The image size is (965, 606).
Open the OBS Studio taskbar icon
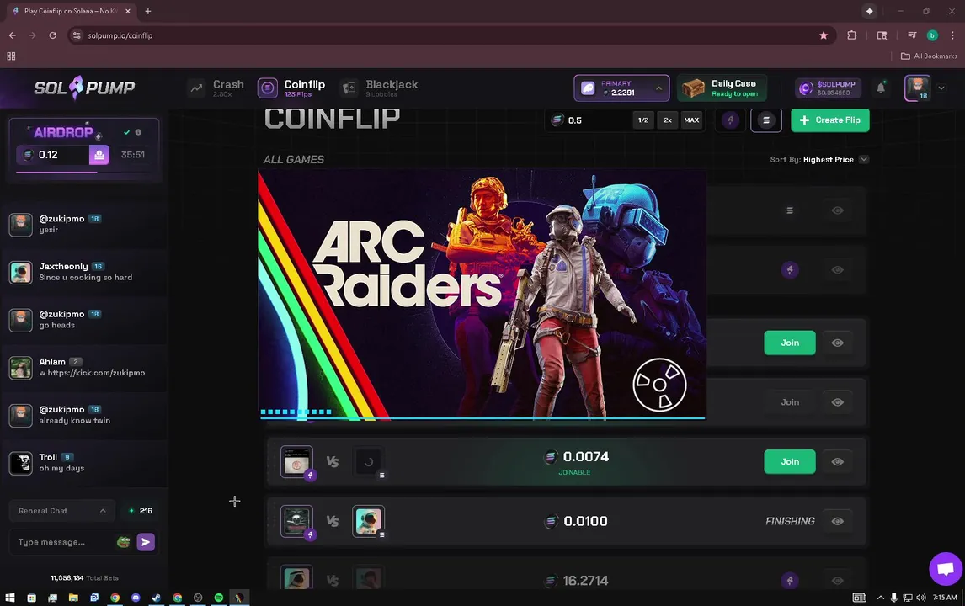(198, 598)
